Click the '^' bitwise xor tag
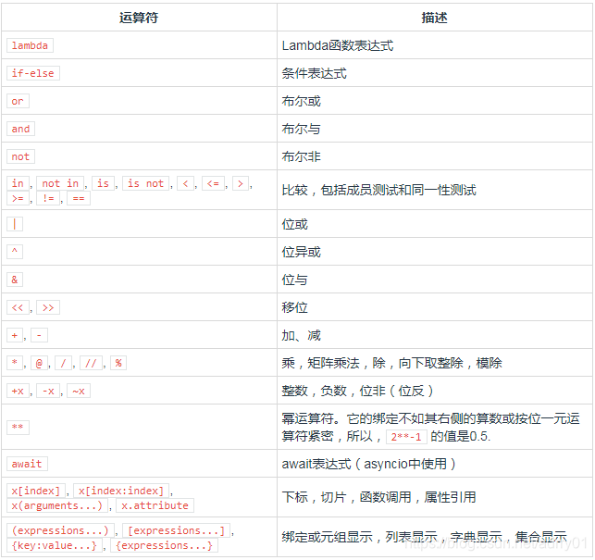595x560 pixels. 15,252
